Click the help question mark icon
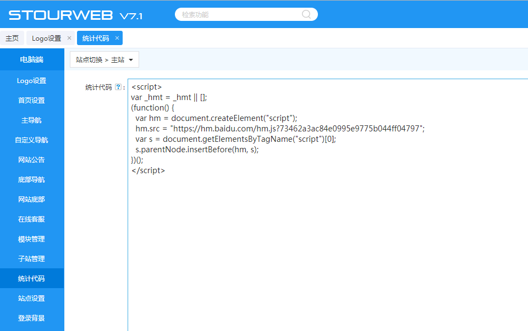Screen dimensions: 528x331 point(118,87)
